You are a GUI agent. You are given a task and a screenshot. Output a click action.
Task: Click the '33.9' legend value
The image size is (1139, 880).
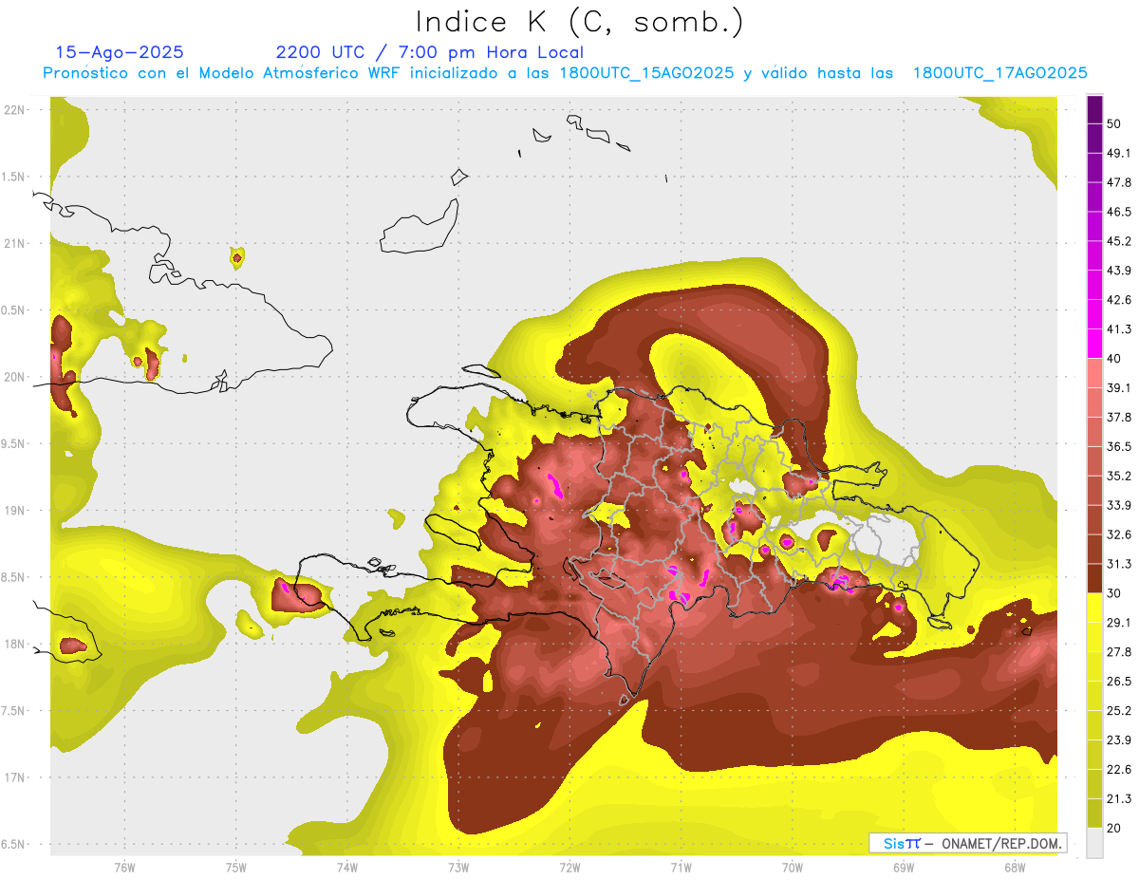[x=1119, y=505]
